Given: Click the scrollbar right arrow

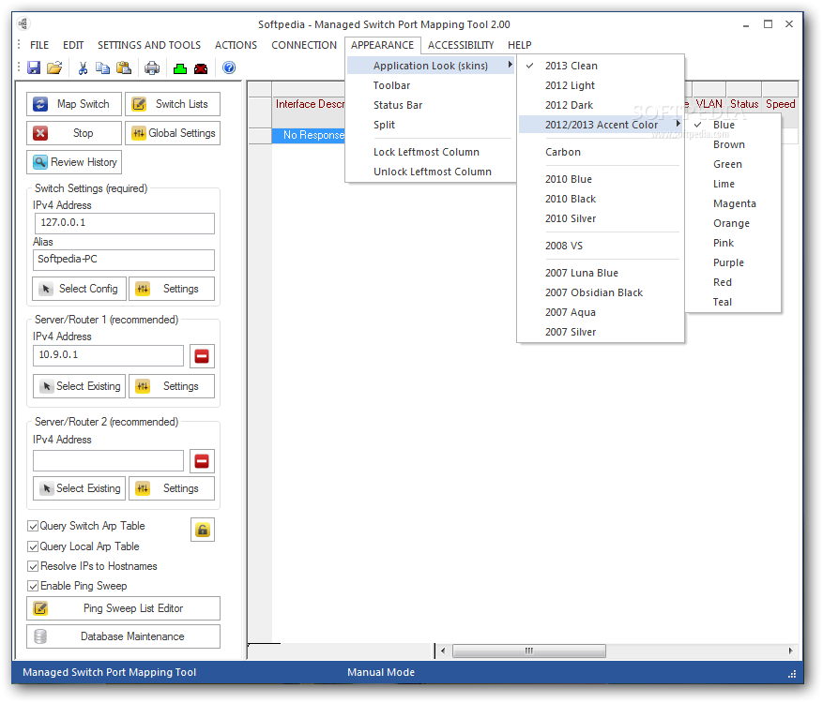Looking at the screenshot, I should pyautogui.click(x=790, y=651).
